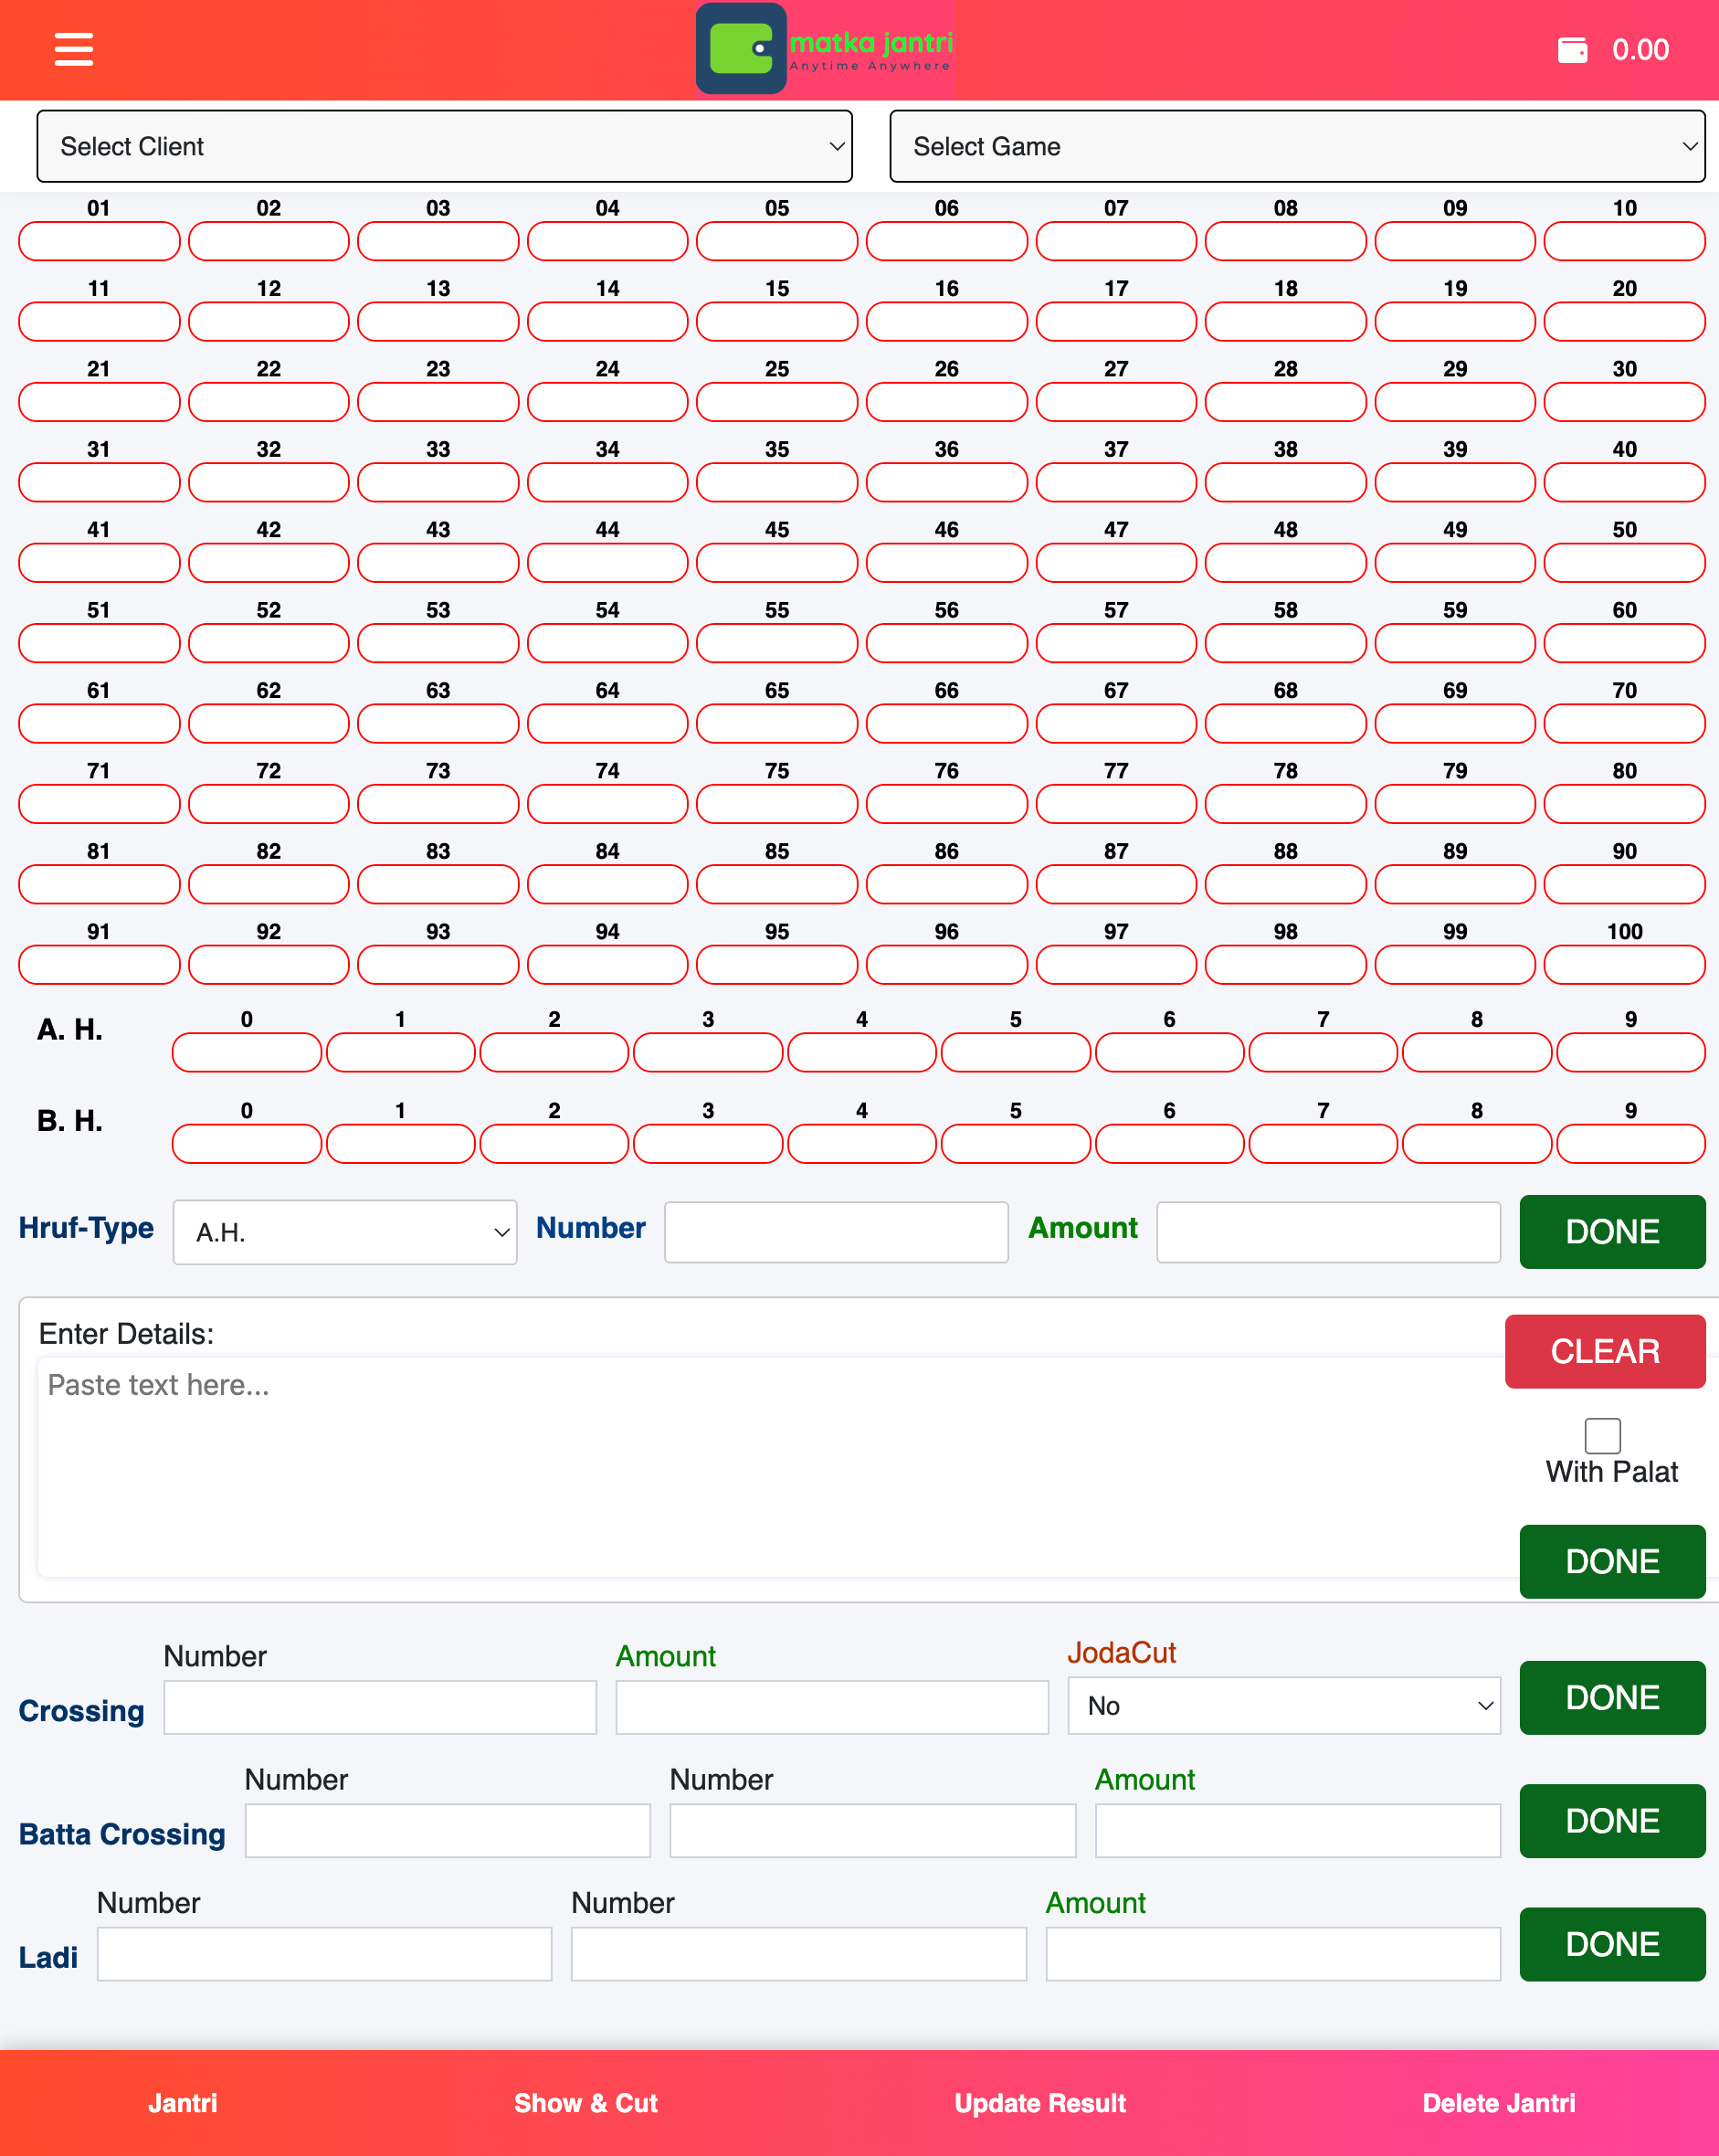Viewport: 1719px width, 2156px height.
Task: Click the number 01 input field
Action: (98, 240)
